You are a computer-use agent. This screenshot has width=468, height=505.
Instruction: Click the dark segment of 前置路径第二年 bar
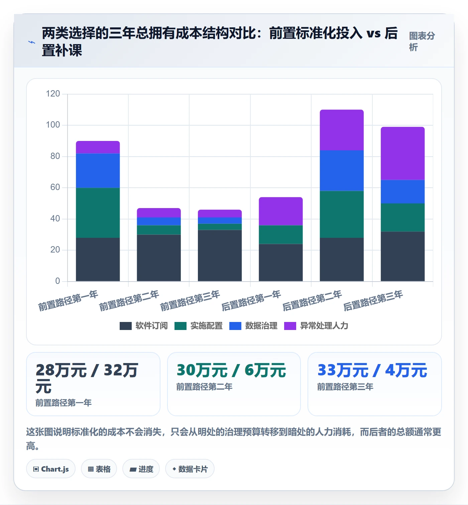159,258
